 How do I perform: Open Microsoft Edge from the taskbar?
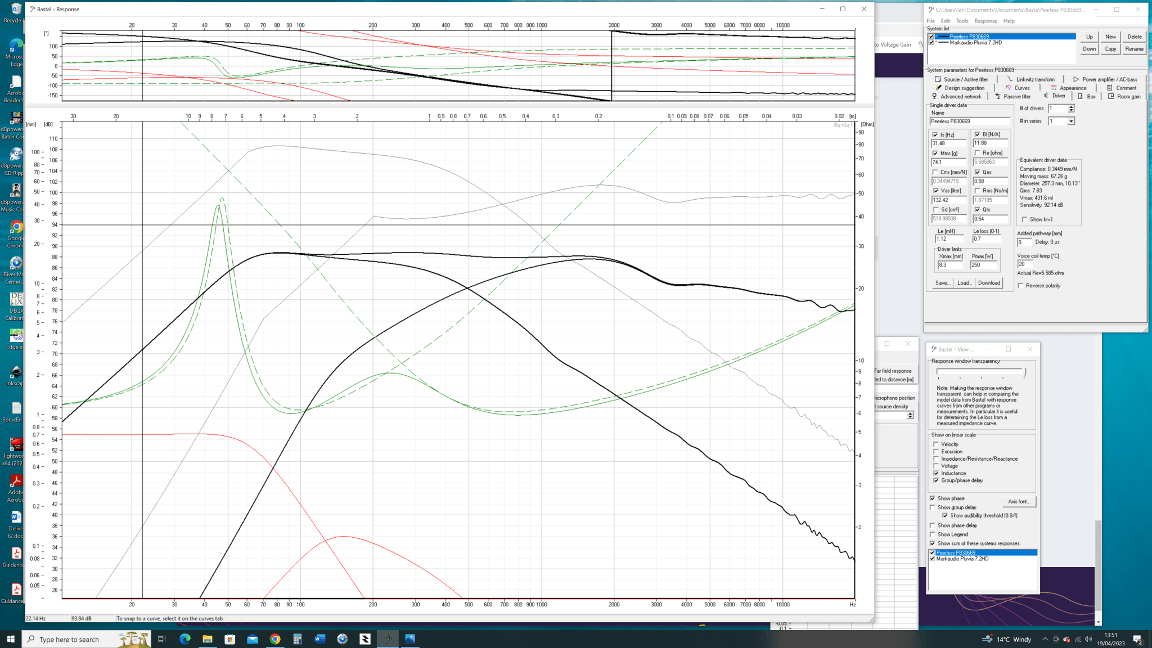coord(184,639)
